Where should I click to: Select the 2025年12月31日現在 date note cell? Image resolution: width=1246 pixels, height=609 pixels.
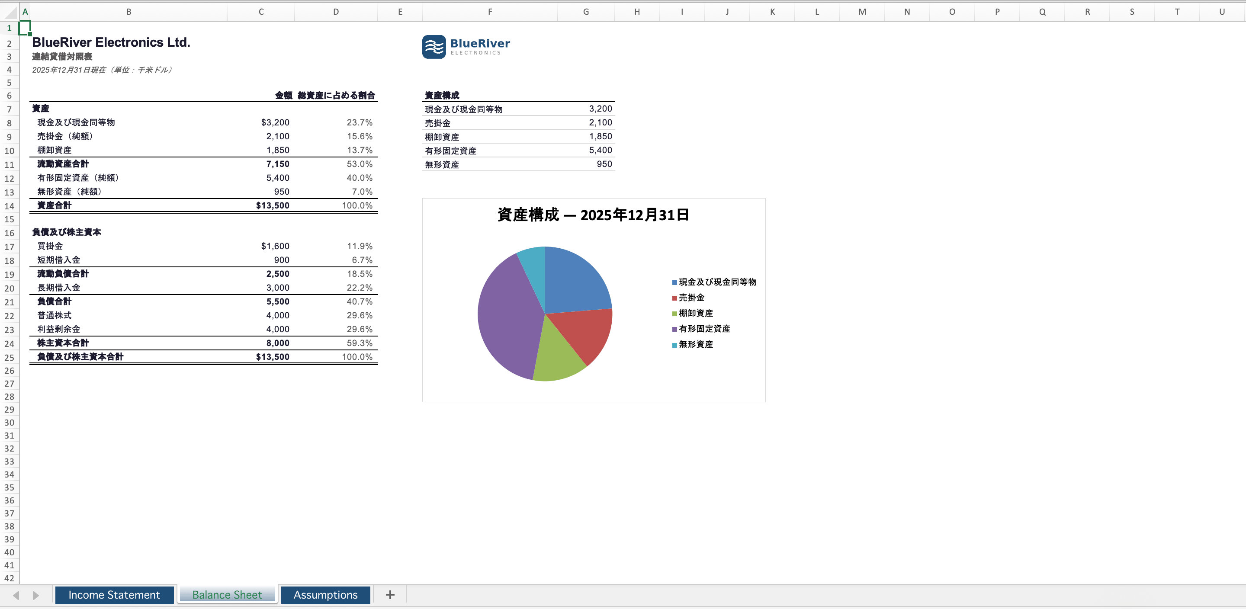102,70
